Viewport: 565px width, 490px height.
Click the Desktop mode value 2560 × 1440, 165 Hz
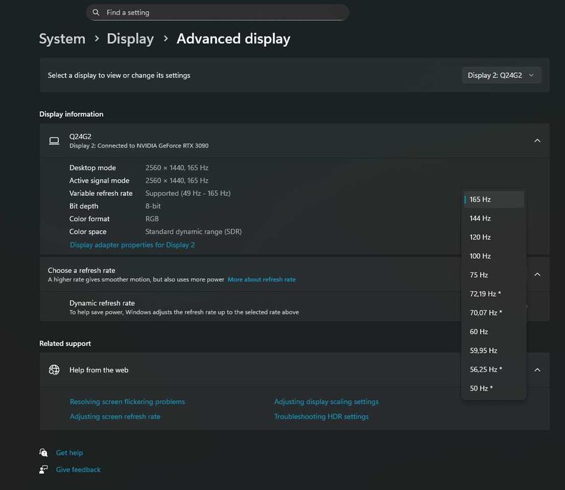[177, 167]
